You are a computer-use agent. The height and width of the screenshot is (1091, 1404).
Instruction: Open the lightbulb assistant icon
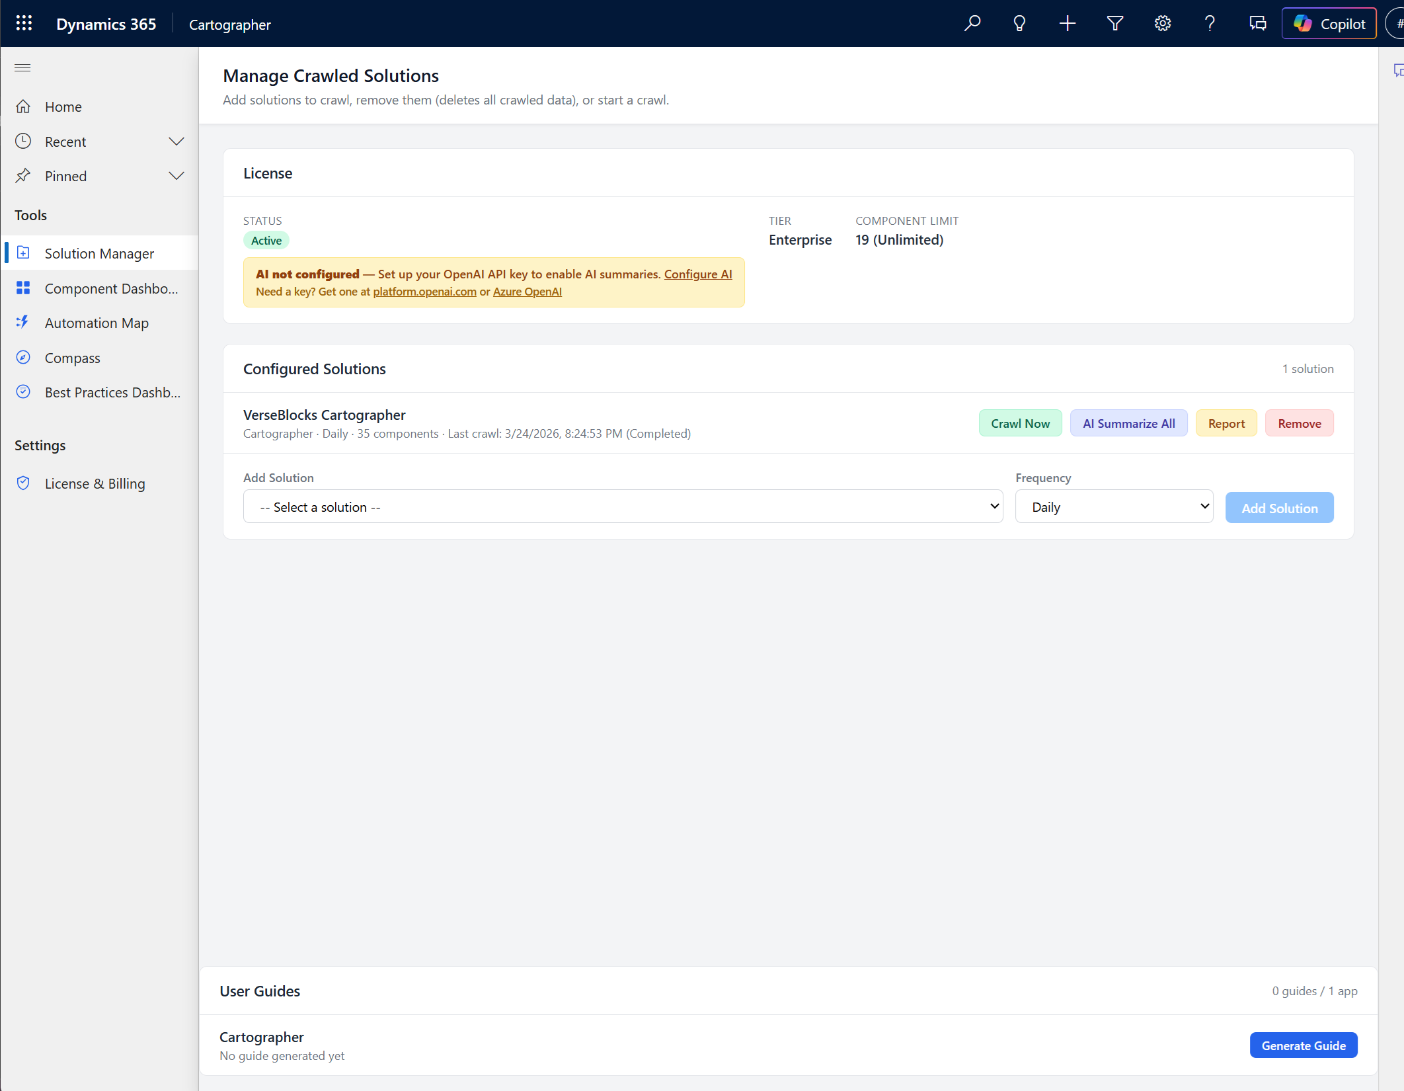1019,24
